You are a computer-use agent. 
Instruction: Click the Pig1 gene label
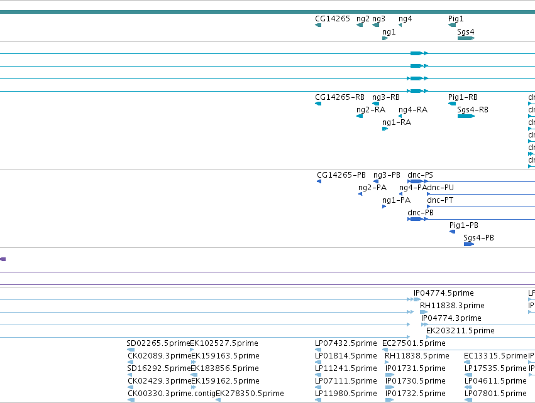click(x=456, y=19)
